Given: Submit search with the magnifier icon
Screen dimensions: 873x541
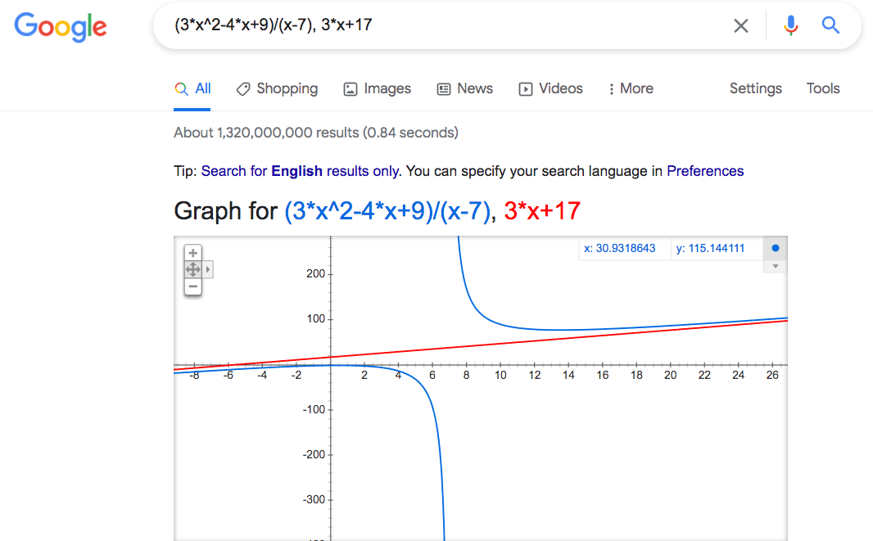Looking at the screenshot, I should tap(830, 25).
